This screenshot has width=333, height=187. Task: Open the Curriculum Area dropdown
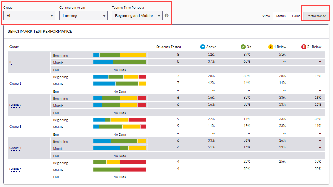coord(83,16)
